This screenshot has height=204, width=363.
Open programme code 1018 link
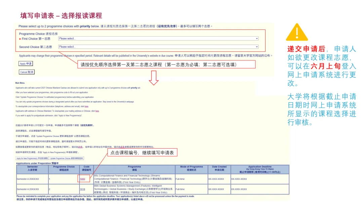pyautogui.click(x=82, y=189)
